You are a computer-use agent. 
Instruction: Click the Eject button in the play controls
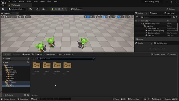tap(62, 9)
